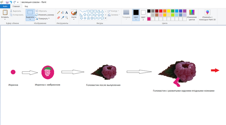Click Изменить размер button
The width and height of the screenshot is (226, 125).
click(x=45, y=15)
